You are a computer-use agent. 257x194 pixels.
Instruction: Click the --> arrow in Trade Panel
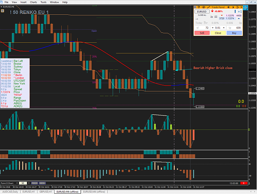pos(197,19)
